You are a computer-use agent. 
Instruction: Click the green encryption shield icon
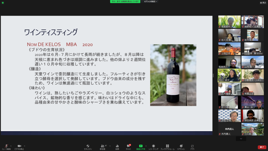click(x=3, y=3)
